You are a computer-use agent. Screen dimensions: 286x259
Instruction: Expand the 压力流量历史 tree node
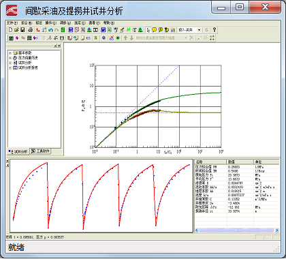[10, 58]
